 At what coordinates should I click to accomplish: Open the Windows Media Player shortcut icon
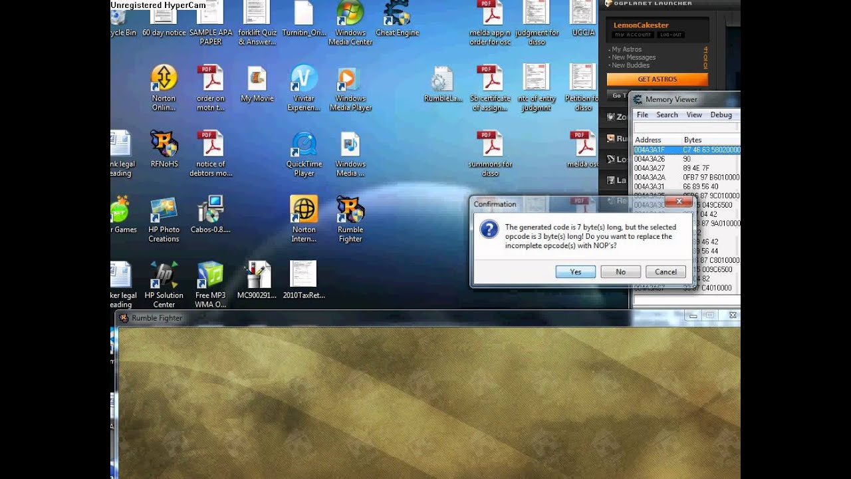click(x=350, y=88)
